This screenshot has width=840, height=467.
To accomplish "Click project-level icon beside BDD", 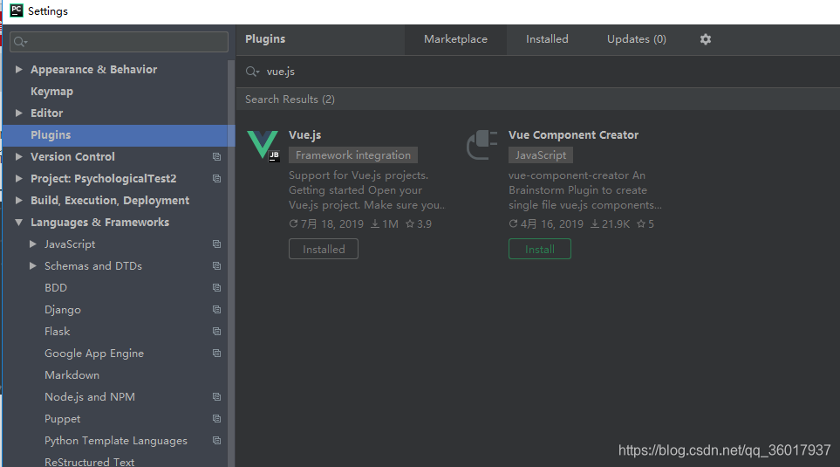I will 216,288.
